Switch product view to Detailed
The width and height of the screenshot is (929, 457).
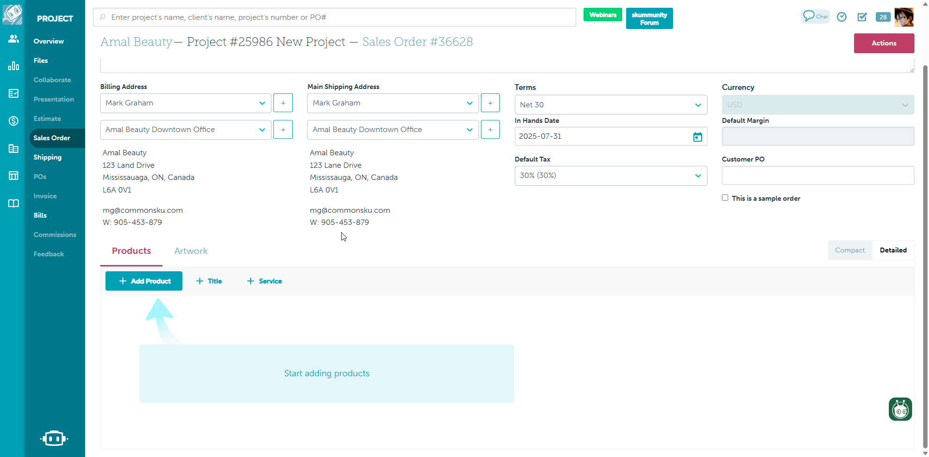click(x=893, y=250)
